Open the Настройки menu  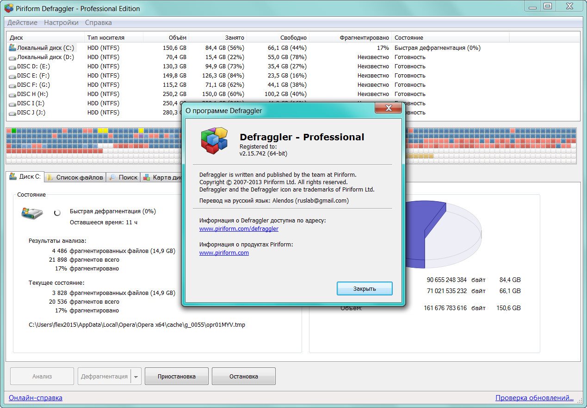61,23
